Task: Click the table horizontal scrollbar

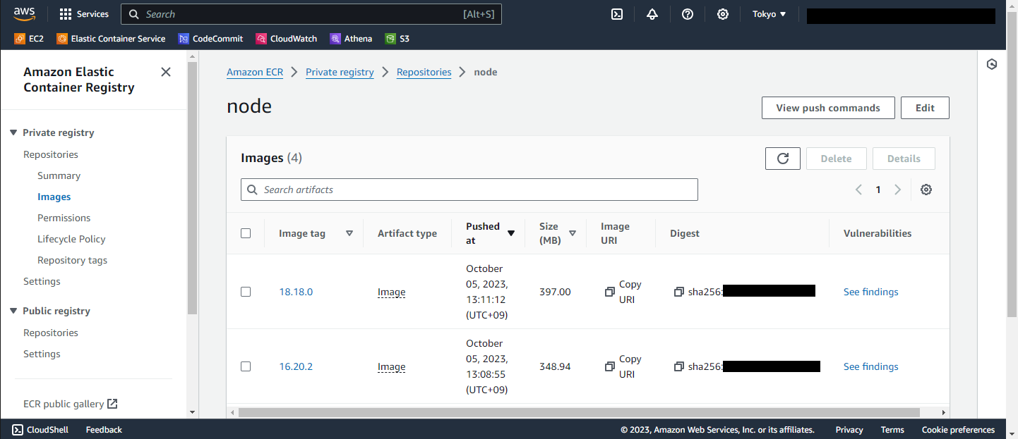Action: coord(579,412)
